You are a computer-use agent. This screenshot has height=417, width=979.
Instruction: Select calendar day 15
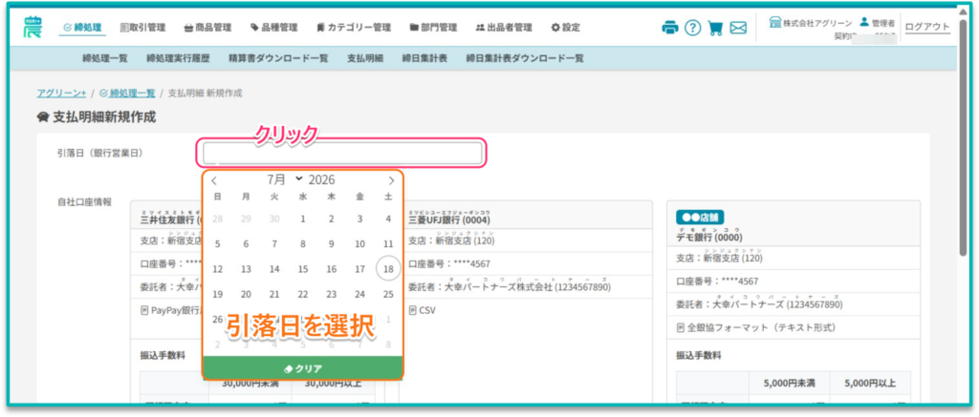(303, 269)
